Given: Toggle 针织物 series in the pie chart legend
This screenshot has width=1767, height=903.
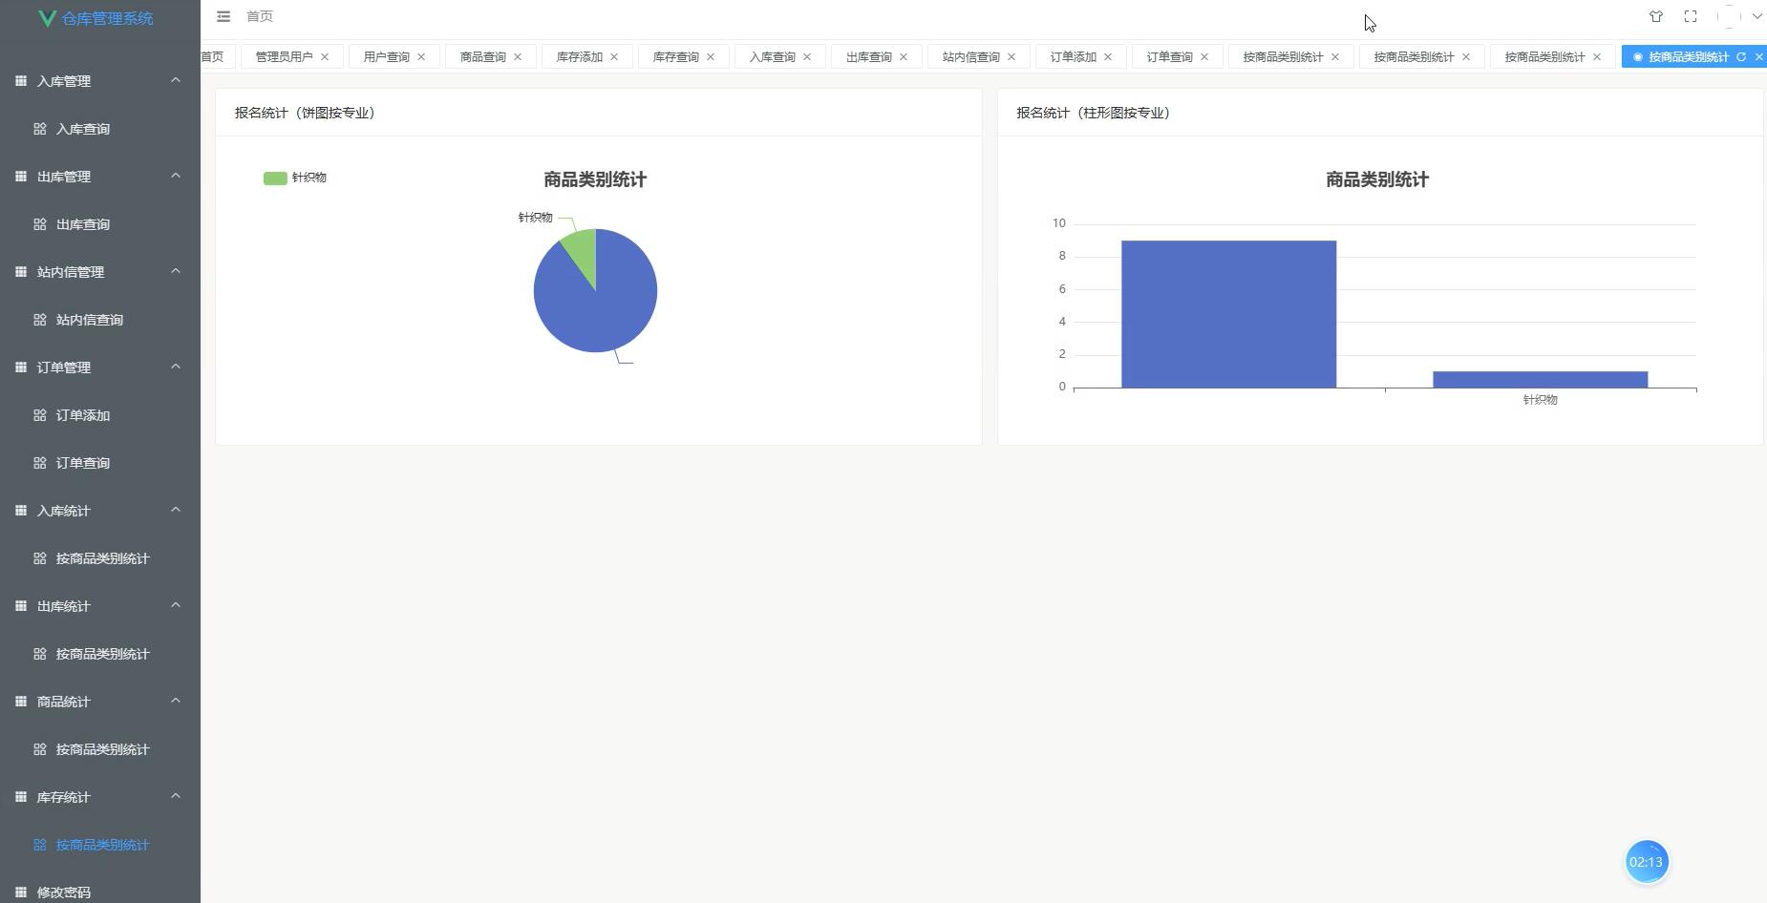Looking at the screenshot, I should 294,178.
